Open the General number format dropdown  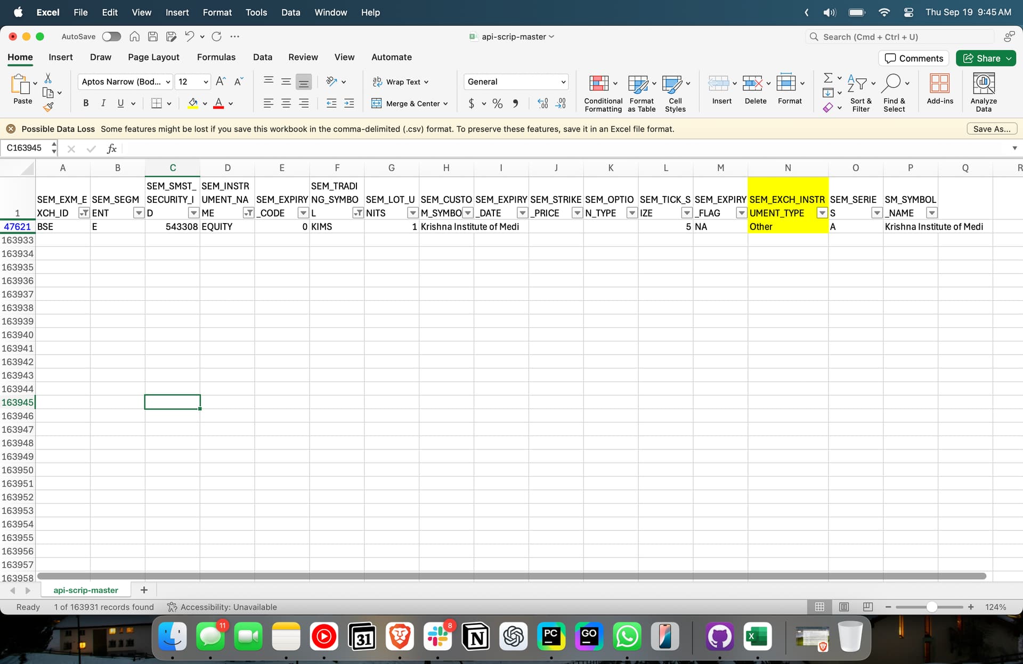[x=563, y=81]
